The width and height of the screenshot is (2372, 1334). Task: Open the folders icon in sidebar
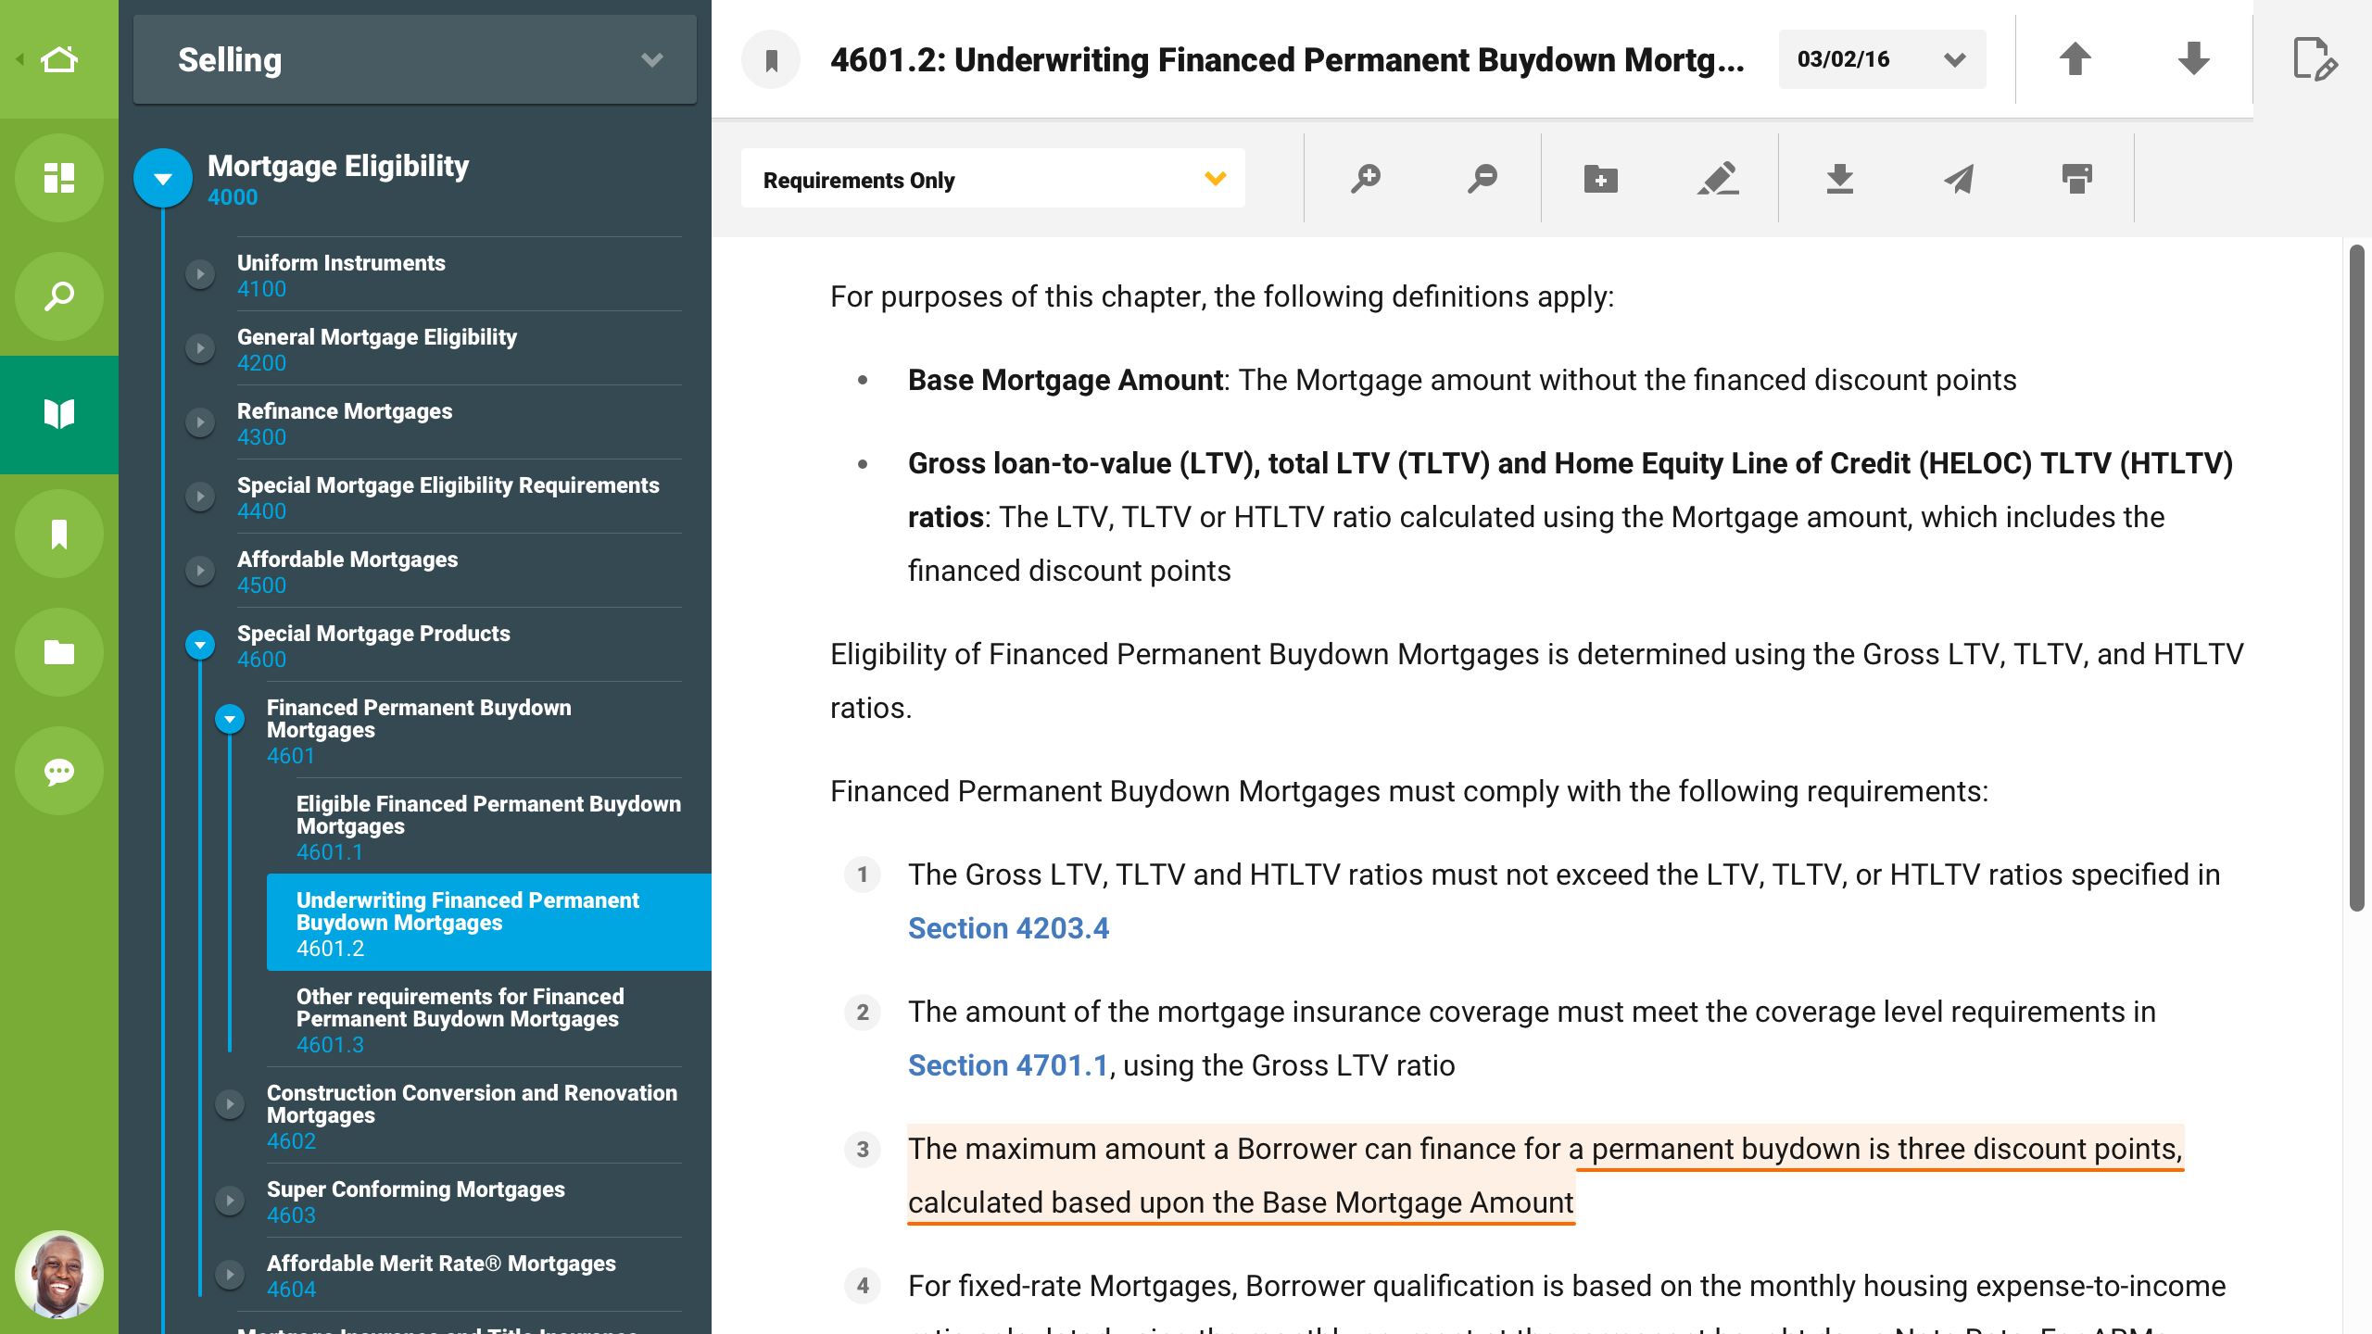58,652
